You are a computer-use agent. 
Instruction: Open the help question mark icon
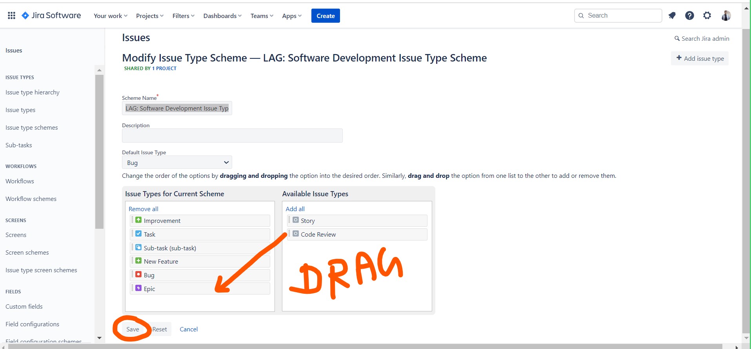689,16
